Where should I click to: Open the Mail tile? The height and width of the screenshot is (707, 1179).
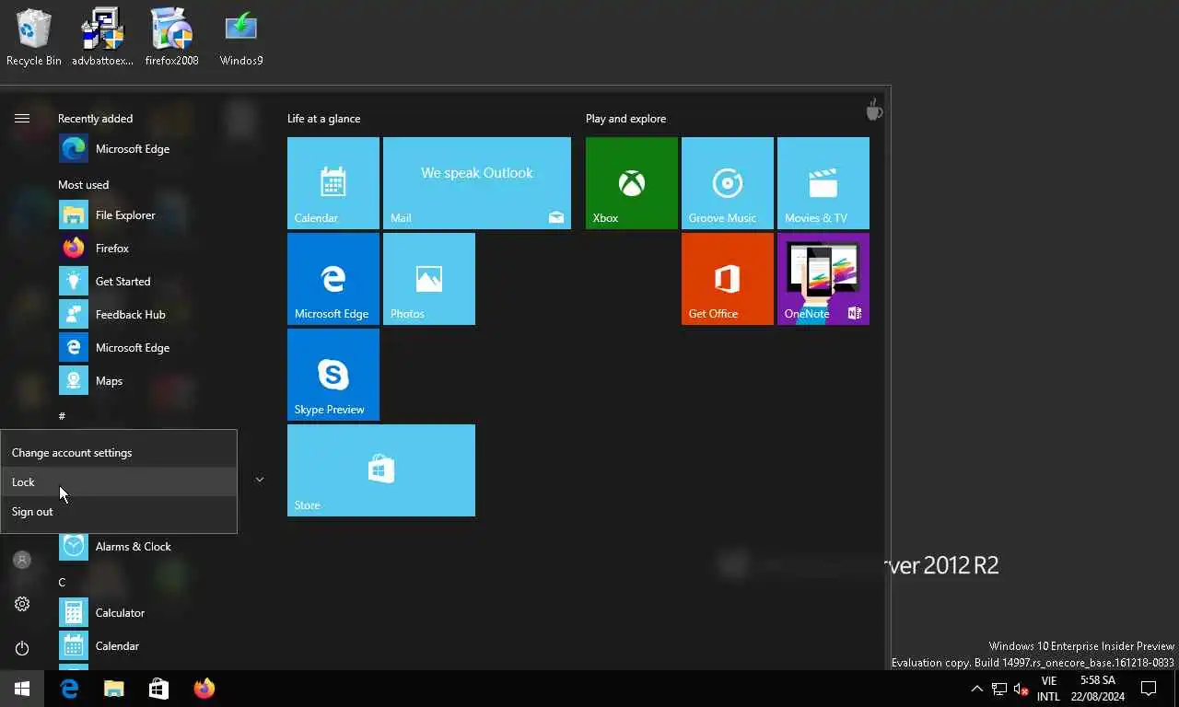coord(477,183)
